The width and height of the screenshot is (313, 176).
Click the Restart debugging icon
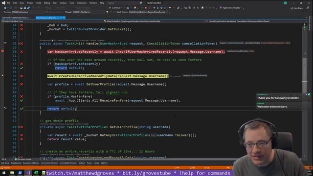pyautogui.click(x=128, y=8)
